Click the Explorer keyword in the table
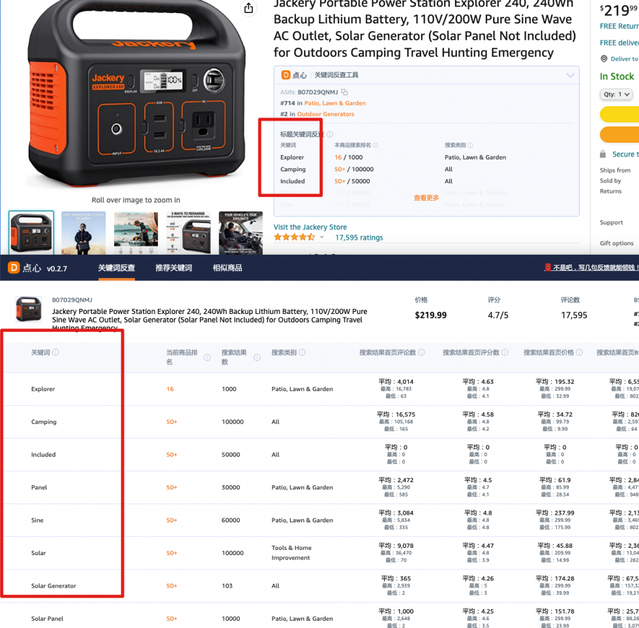Viewport: 639px width, 628px height. 43,389
